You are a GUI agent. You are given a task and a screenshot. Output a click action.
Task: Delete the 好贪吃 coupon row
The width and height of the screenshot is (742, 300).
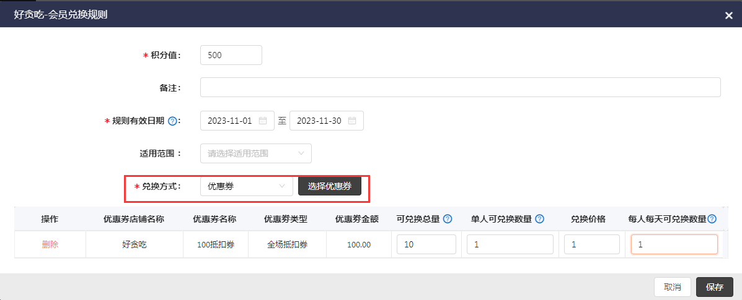click(x=50, y=244)
